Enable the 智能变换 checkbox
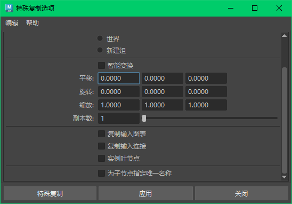Viewport: 292px width, 204px height. point(101,66)
